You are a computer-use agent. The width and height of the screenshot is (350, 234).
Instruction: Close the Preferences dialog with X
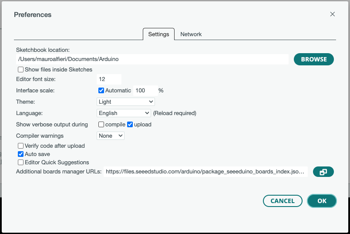click(333, 14)
